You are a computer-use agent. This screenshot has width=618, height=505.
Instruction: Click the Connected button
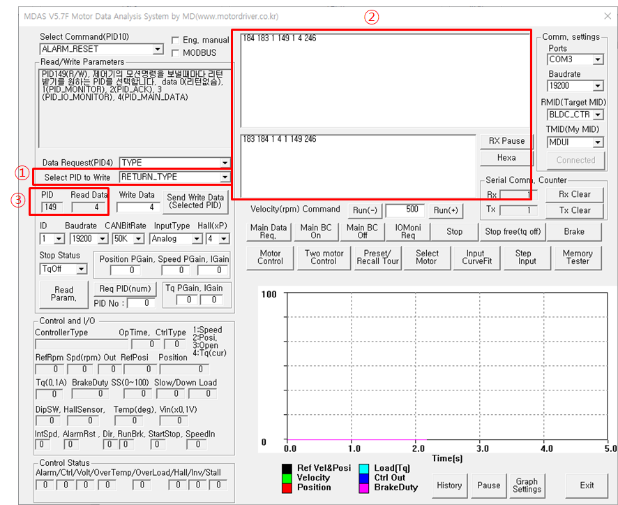pos(575,160)
